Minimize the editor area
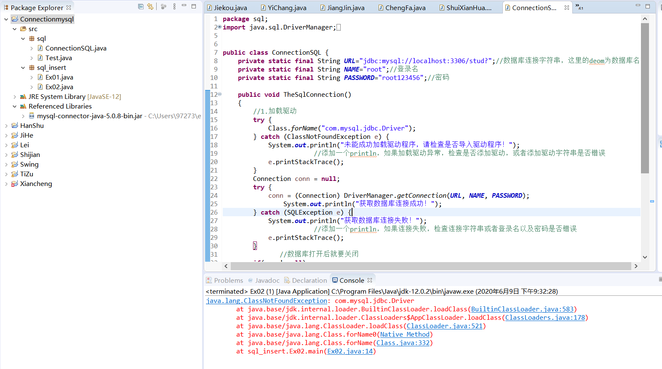Screen dimensions: 662x369 point(638,6)
